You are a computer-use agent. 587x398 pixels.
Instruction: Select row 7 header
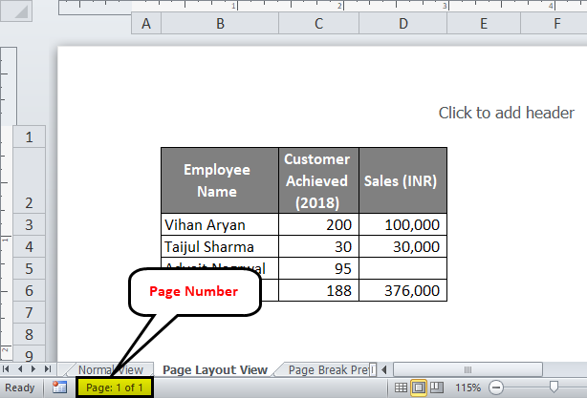point(30,312)
